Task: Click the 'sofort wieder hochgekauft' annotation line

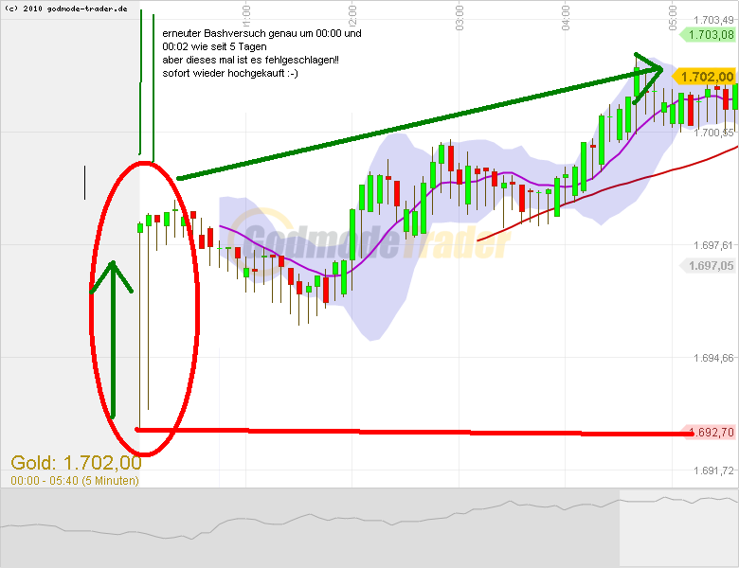Action: [230, 73]
